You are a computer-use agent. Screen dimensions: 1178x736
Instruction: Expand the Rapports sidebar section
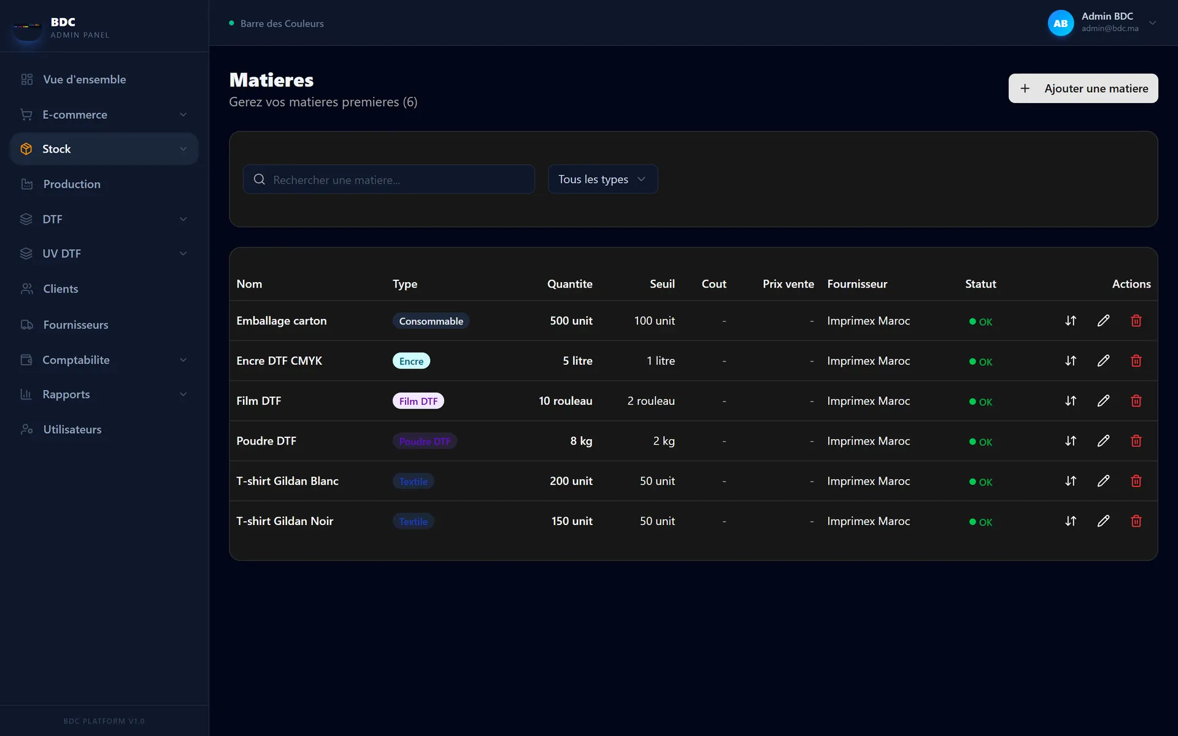click(104, 394)
